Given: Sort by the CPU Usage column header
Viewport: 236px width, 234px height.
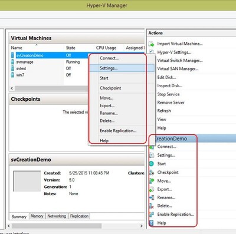Looking at the screenshot, I should click(x=106, y=48).
